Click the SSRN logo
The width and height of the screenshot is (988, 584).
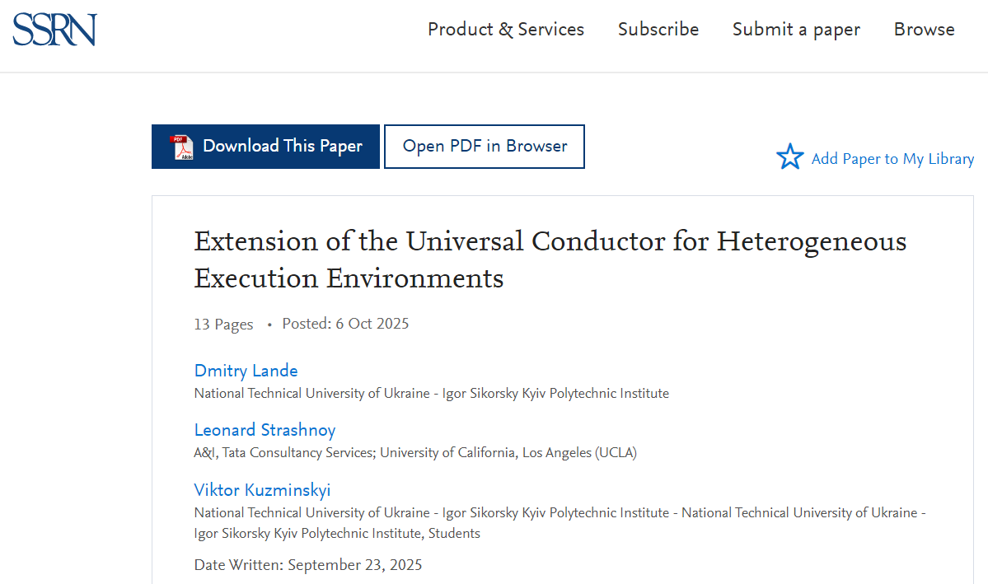pyautogui.click(x=54, y=30)
